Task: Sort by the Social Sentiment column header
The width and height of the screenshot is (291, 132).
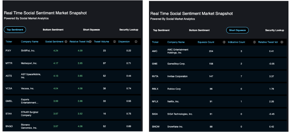Action: [x=54, y=41]
